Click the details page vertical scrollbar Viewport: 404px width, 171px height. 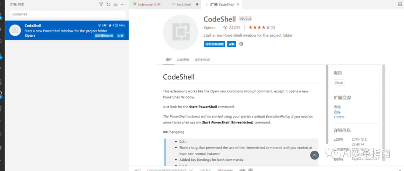(x=327, y=104)
